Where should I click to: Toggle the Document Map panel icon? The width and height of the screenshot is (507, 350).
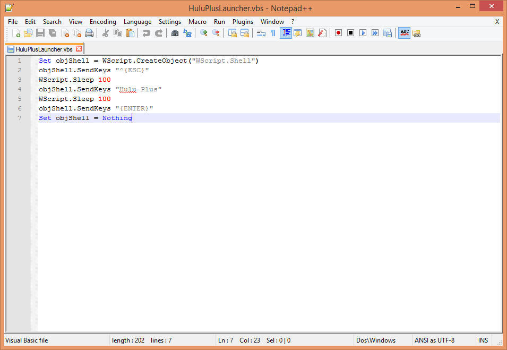pyautogui.click(x=310, y=33)
